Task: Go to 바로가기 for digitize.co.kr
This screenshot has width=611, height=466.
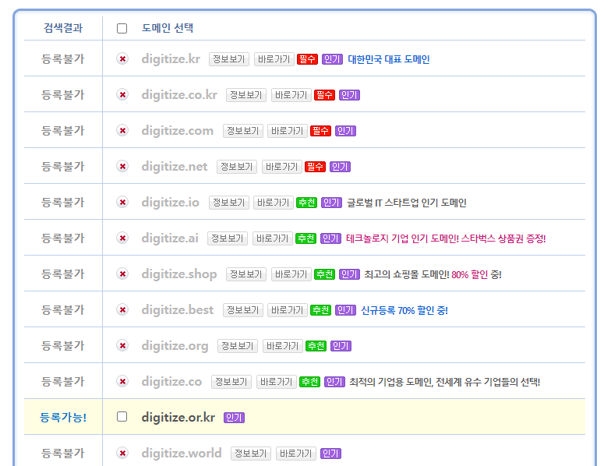Action: 291,95
